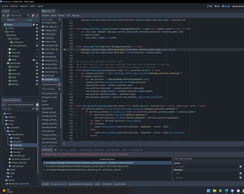Toggle visibility of the Home node
The height and width of the screenshot is (194, 244).
point(37,28)
